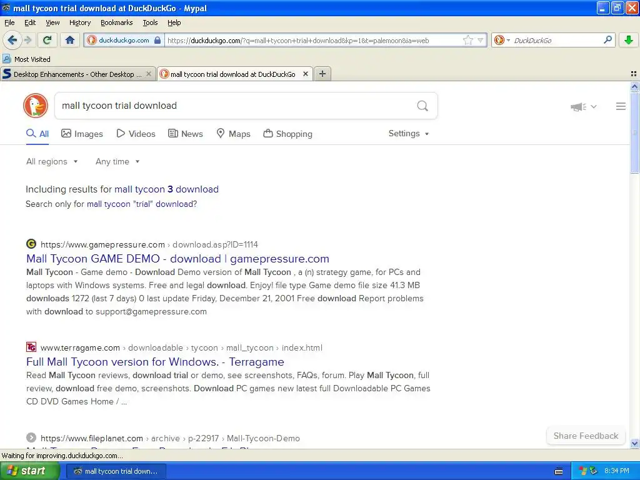Switch to Shopping search results
This screenshot has height=480, width=640.
click(287, 134)
